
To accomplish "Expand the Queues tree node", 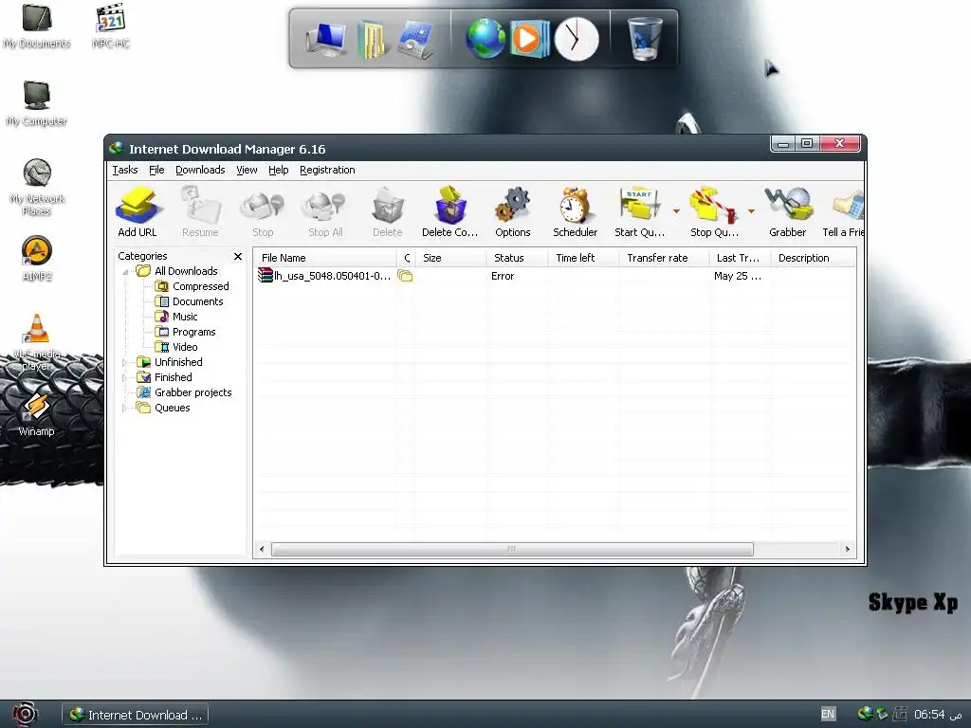I will 125,408.
